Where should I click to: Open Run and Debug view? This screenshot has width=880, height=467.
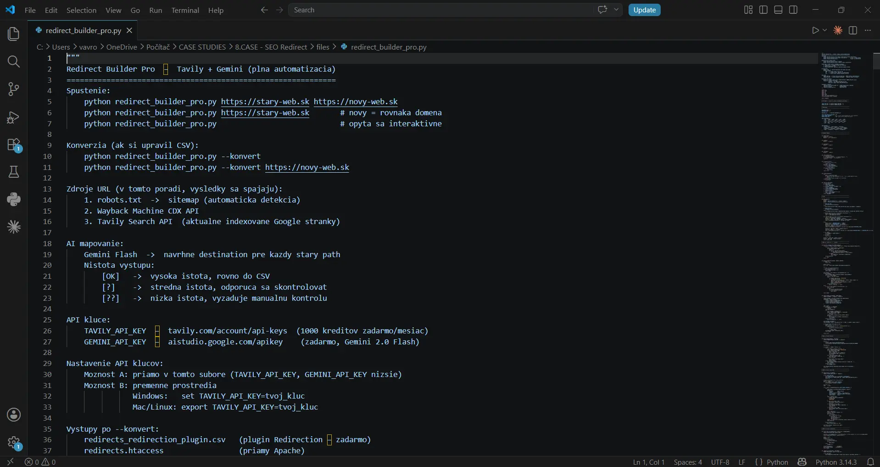(14, 117)
